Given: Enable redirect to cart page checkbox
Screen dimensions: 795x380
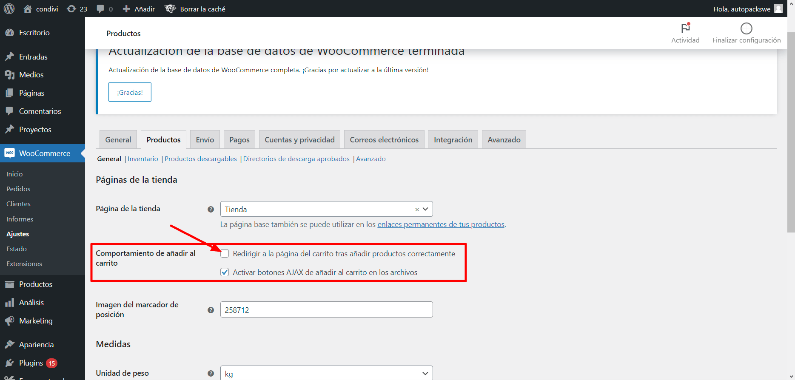Looking at the screenshot, I should point(225,254).
